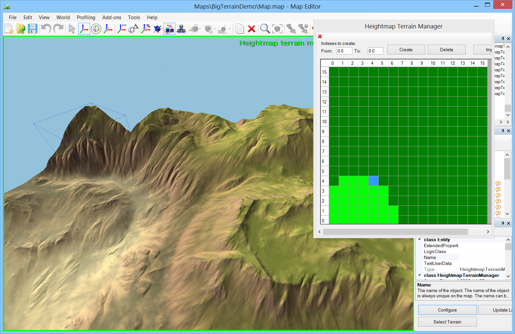Click the Select Terrain button
Viewport: 515px width, 334px height.
tap(447, 322)
